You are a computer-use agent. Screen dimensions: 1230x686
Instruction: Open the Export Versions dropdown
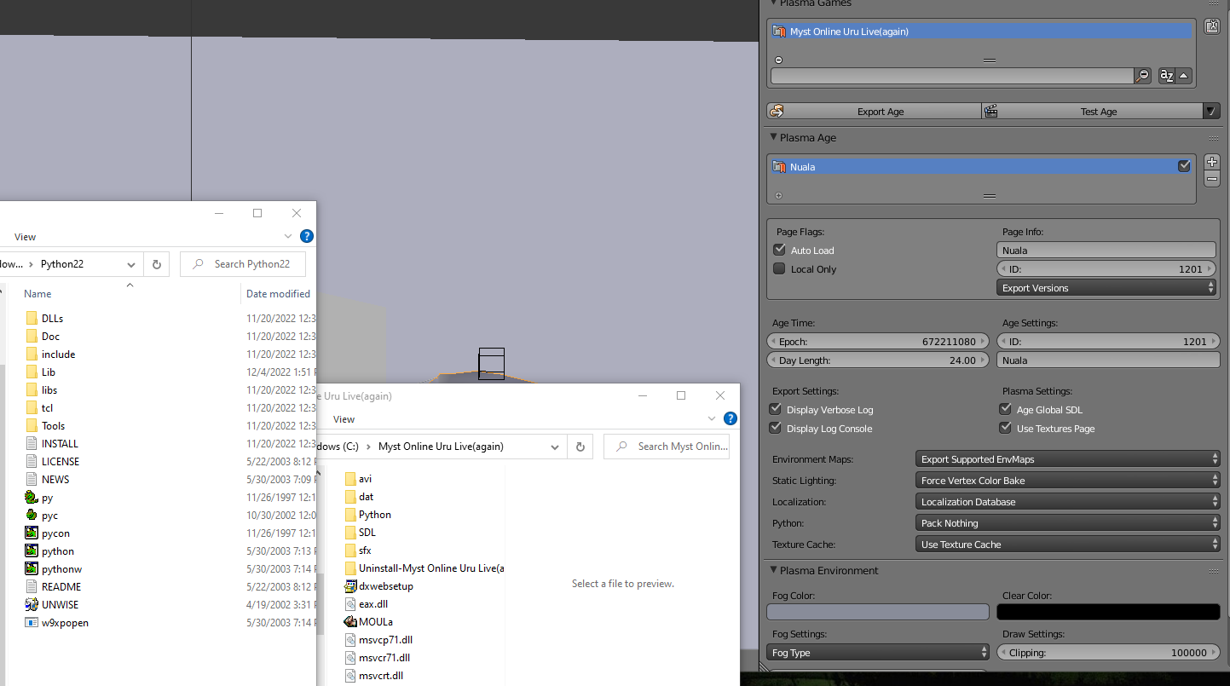pos(1106,288)
